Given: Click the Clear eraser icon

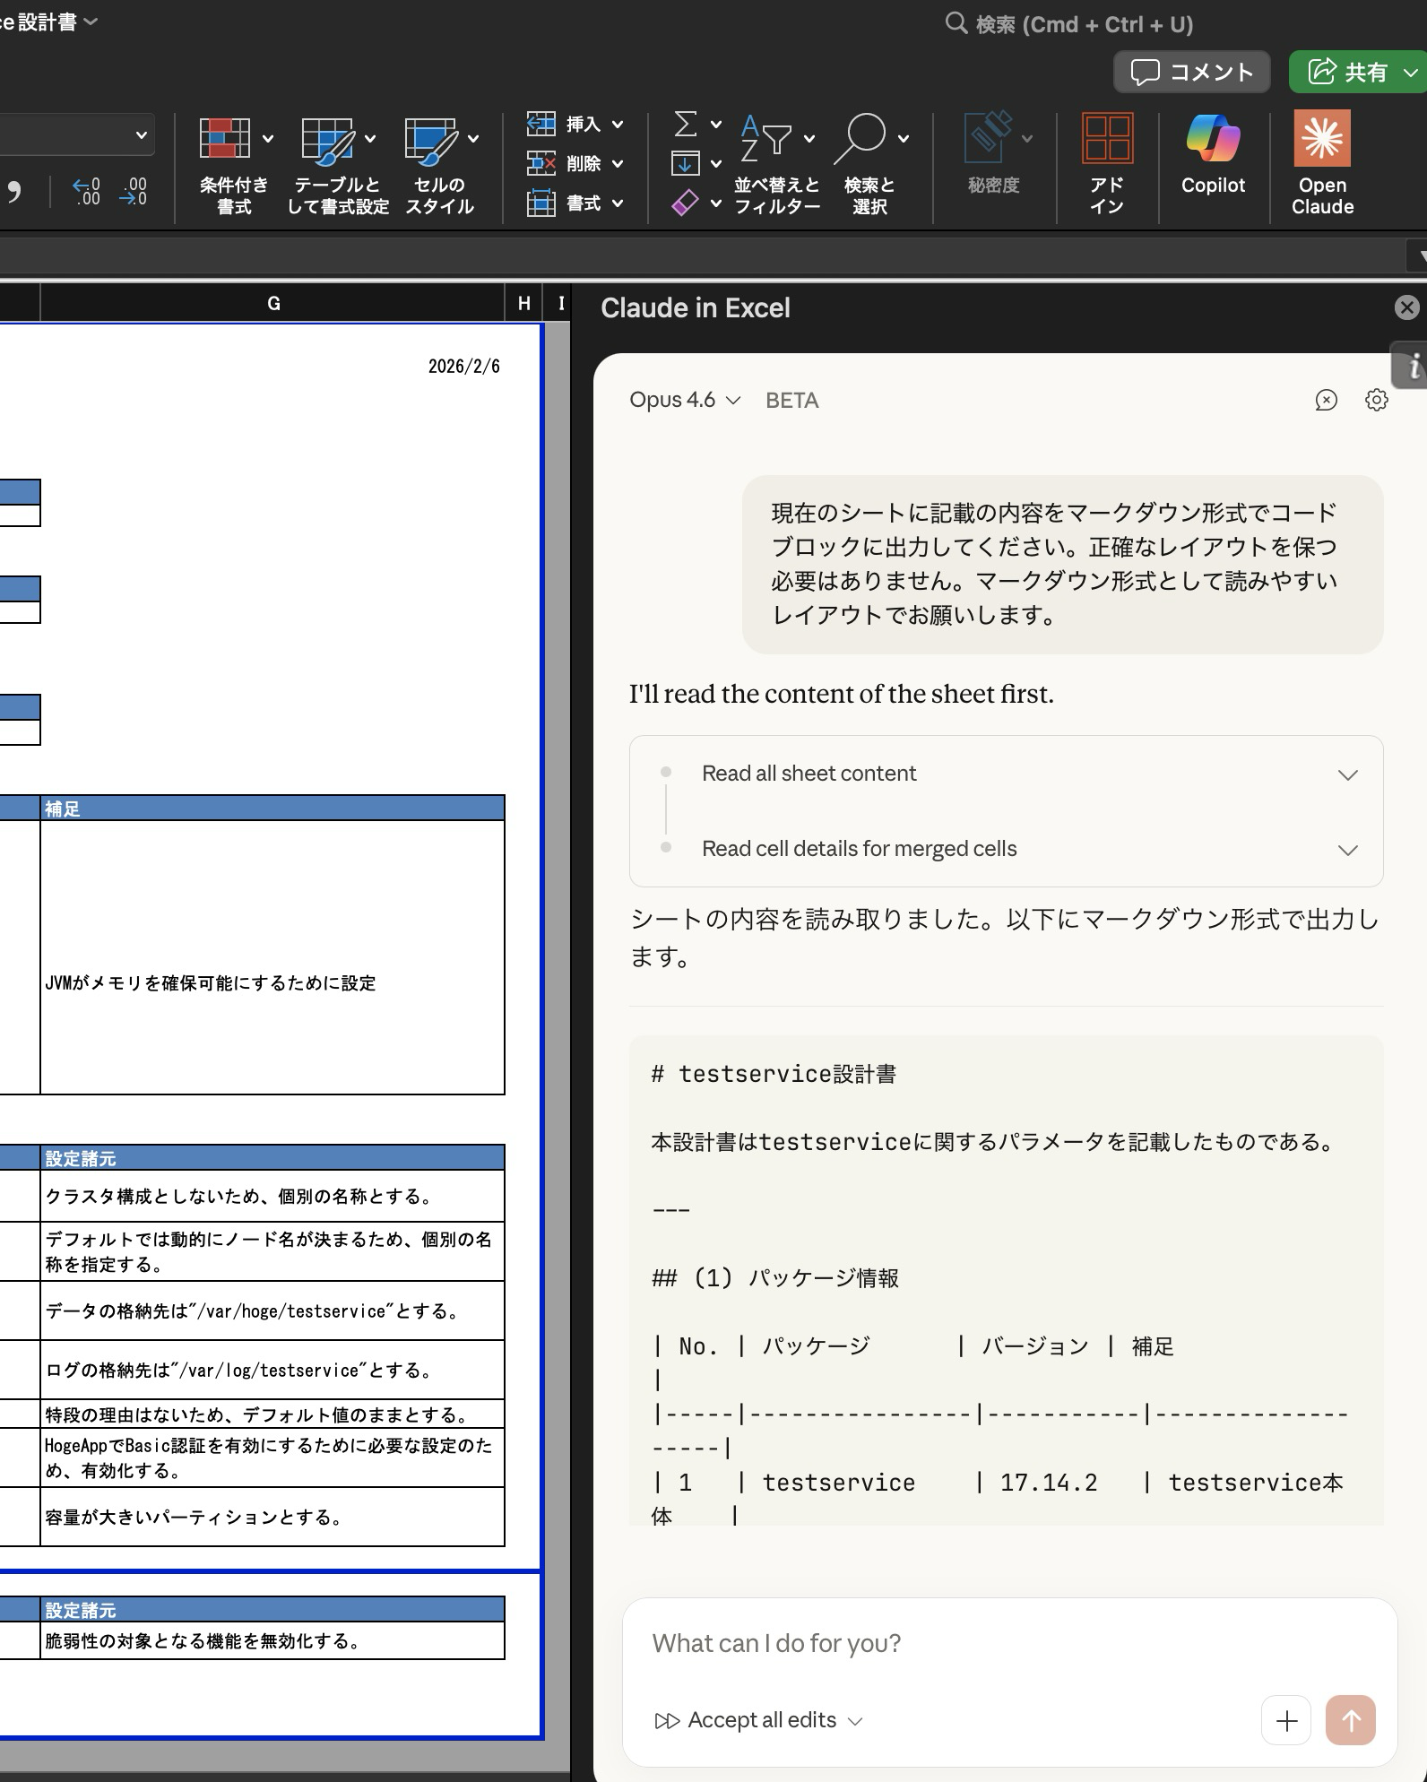Looking at the screenshot, I should pyautogui.click(x=686, y=203).
